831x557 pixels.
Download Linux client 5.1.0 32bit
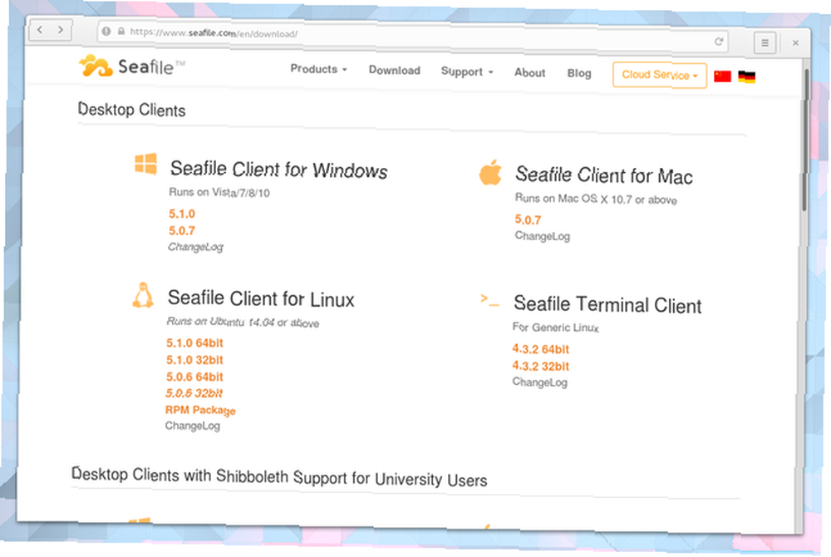(194, 360)
